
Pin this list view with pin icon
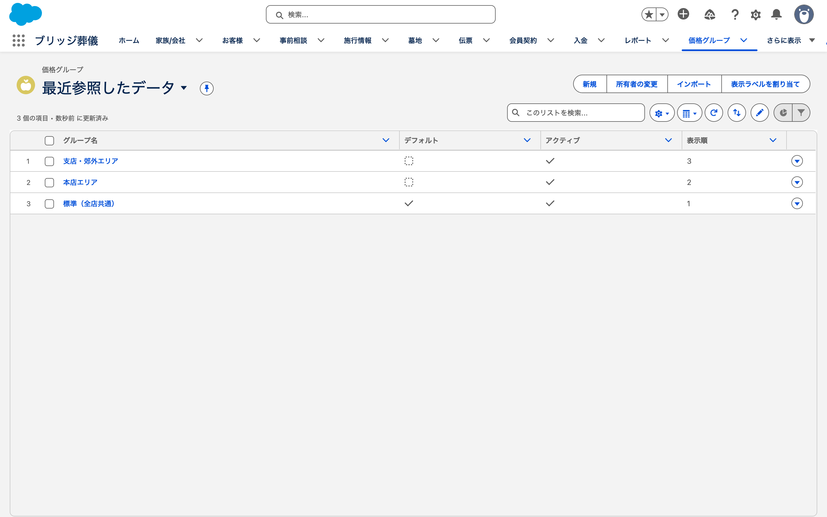(x=206, y=88)
